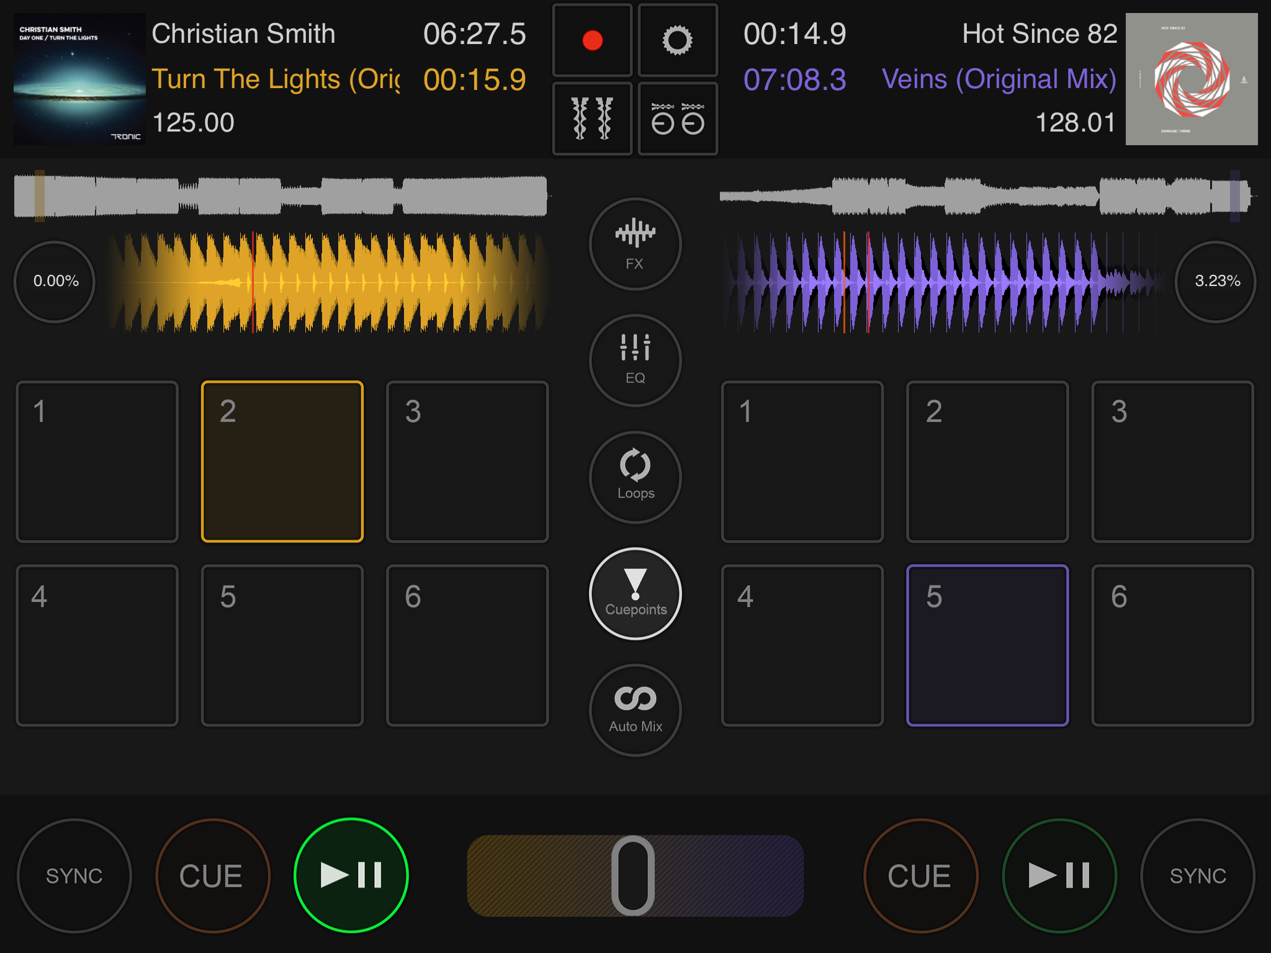Show the Loops panel

coord(635,477)
